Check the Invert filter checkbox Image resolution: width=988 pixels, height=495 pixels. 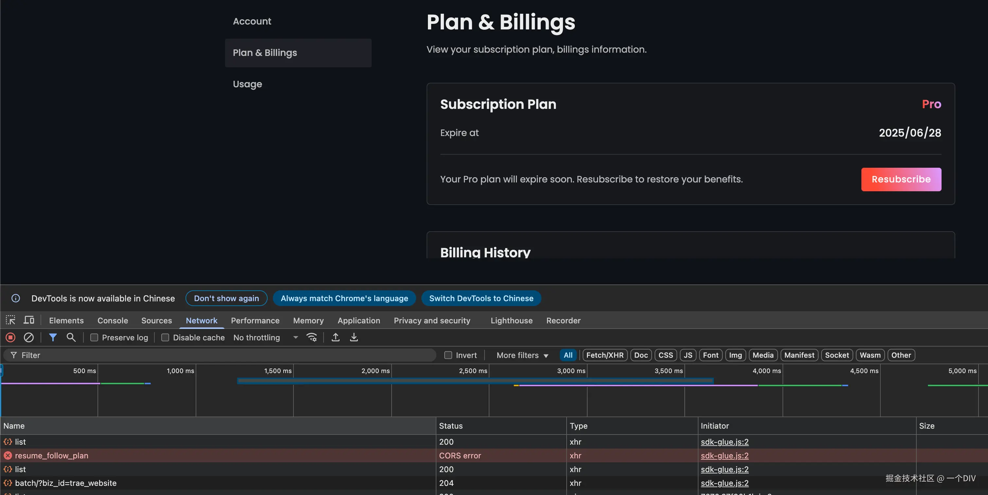pyautogui.click(x=448, y=355)
